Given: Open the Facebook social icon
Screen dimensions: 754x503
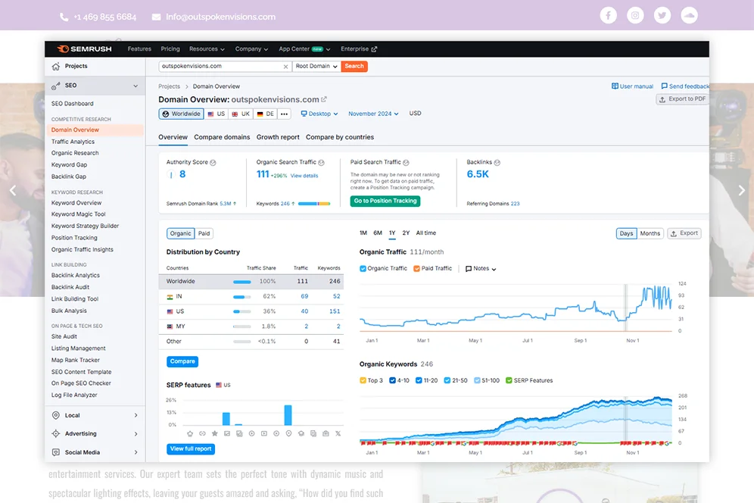Looking at the screenshot, I should click(x=608, y=16).
